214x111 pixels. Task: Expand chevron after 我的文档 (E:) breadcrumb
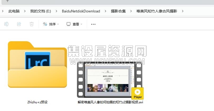click(x=56, y=11)
